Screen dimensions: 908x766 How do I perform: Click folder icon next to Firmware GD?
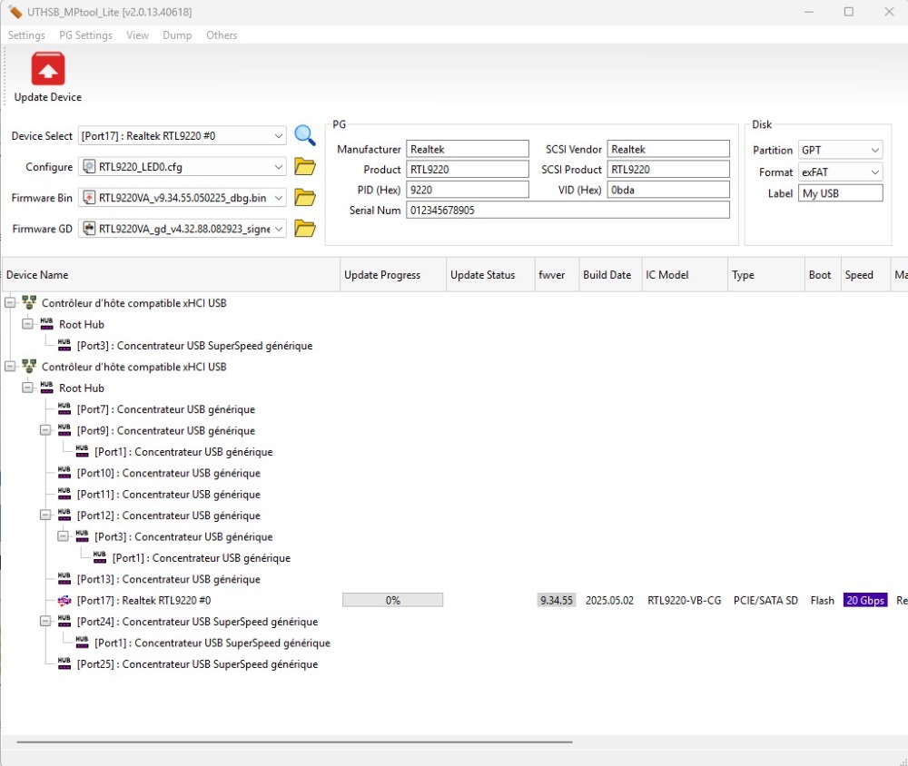tap(305, 229)
